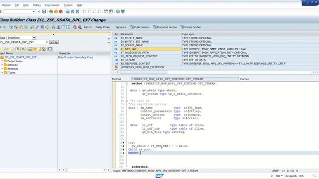Click the Session Breakpoint icon beside Pattern

coord(80,27)
